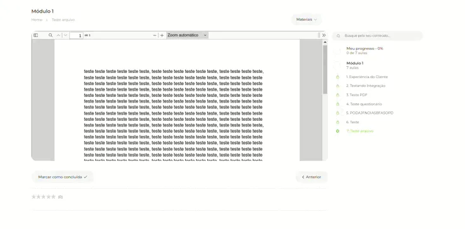
Task: Click the Busque pelo seu conteúdo field
Action: (378, 36)
